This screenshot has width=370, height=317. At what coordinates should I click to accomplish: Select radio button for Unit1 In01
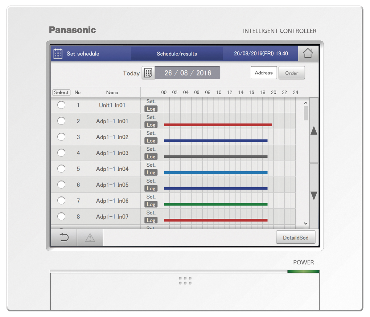click(61, 105)
